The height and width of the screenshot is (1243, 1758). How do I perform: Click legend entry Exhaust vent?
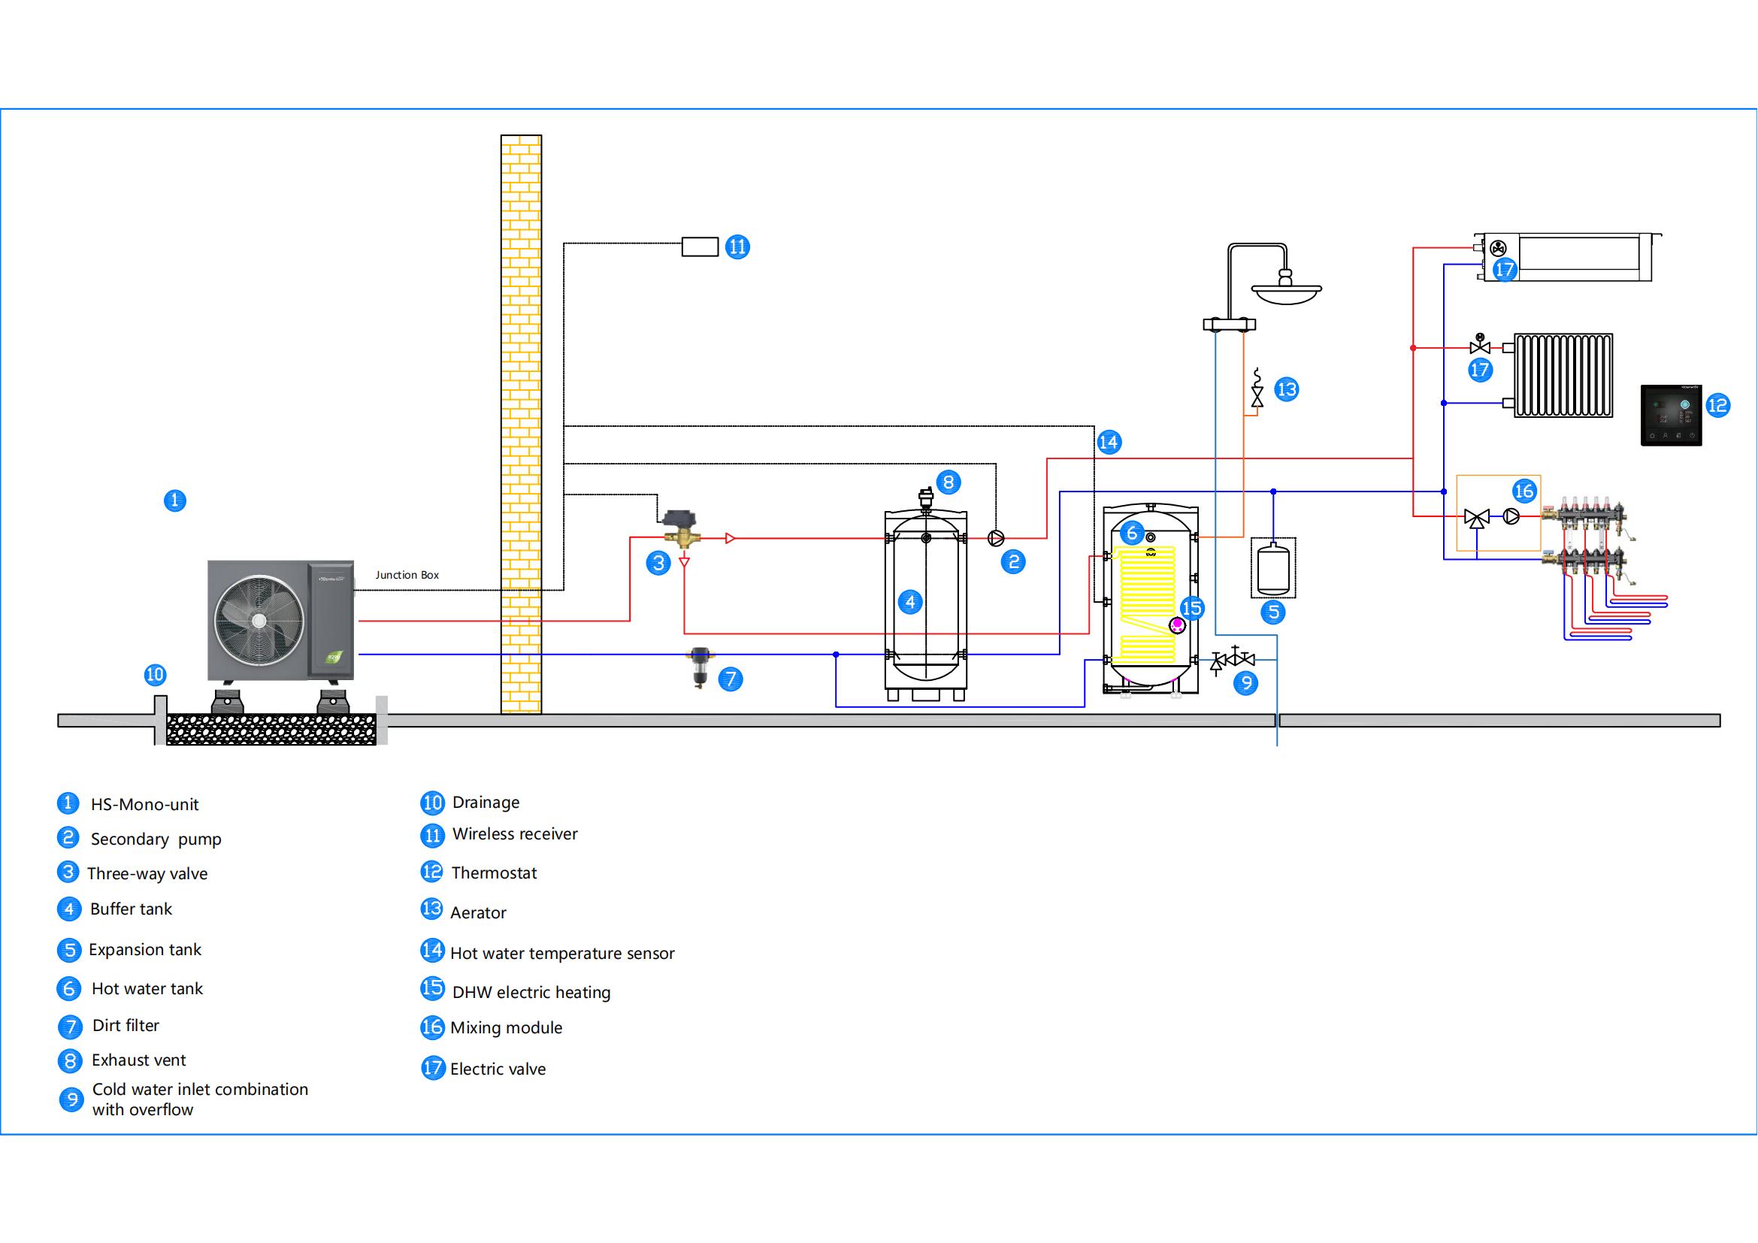point(138,1060)
